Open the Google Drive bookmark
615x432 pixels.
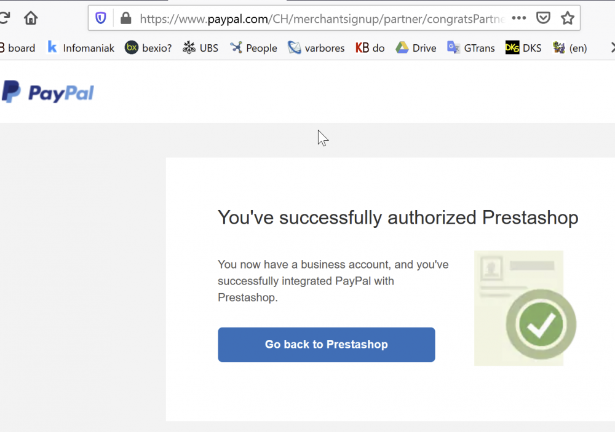click(416, 47)
